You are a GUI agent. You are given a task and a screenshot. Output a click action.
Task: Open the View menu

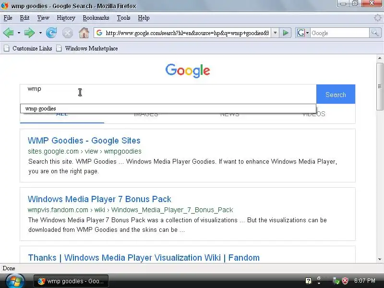click(43, 18)
